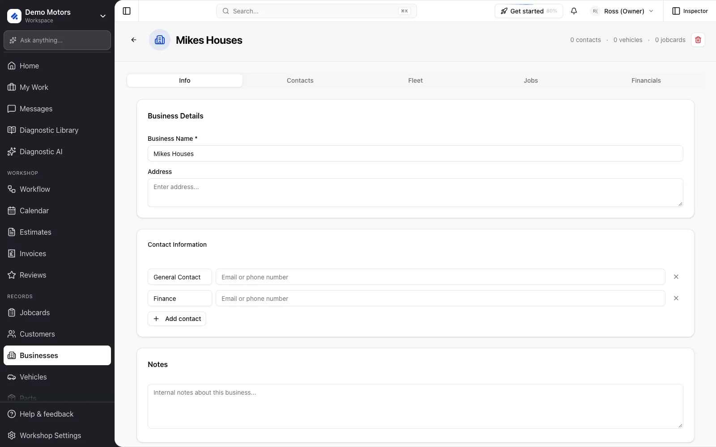Click Ask anything AI box
Viewport: 716px width, 447px height.
(x=57, y=40)
